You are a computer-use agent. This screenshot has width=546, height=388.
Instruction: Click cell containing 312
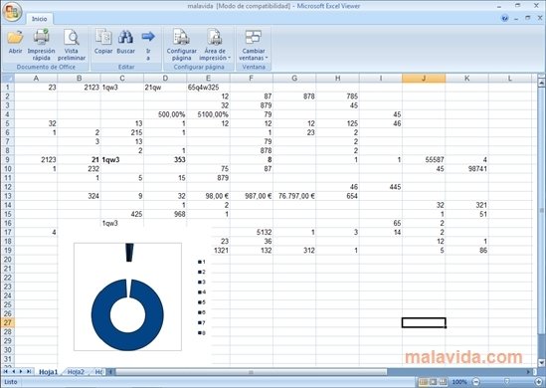point(294,250)
